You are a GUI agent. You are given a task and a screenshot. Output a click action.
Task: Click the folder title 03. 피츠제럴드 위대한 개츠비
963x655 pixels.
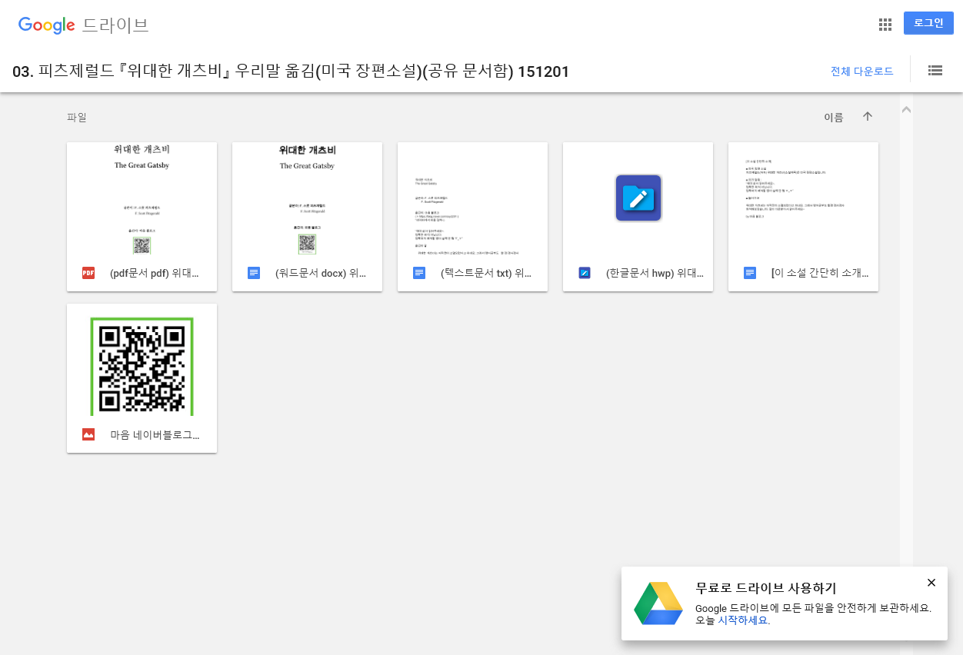coord(291,71)
